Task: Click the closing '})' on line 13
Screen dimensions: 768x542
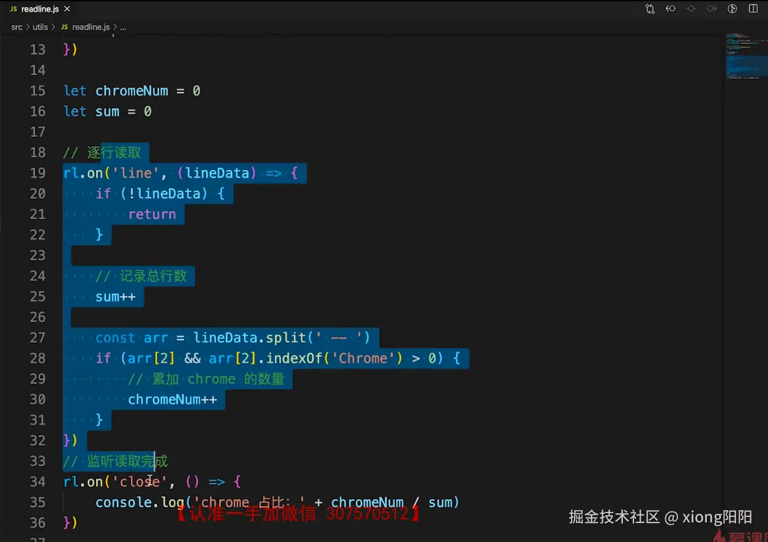Action: pos(70,50)
